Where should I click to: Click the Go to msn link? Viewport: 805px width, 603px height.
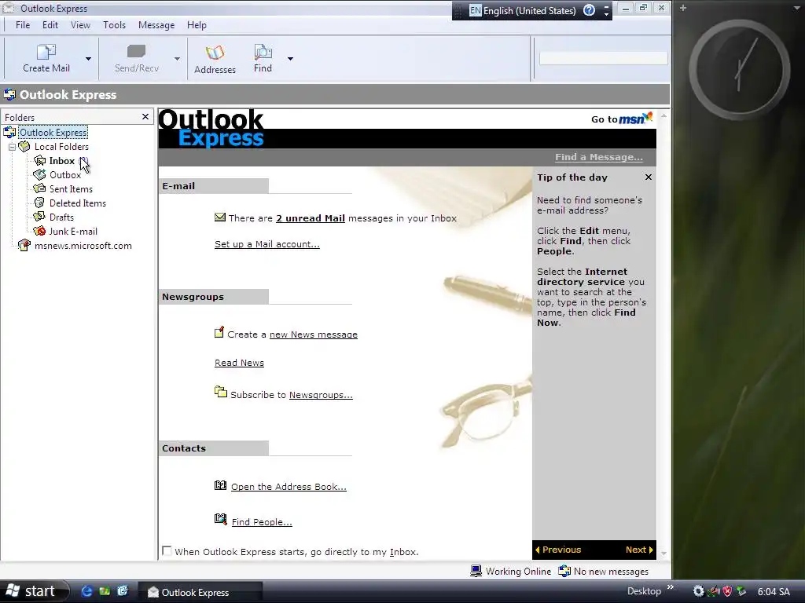622,119
